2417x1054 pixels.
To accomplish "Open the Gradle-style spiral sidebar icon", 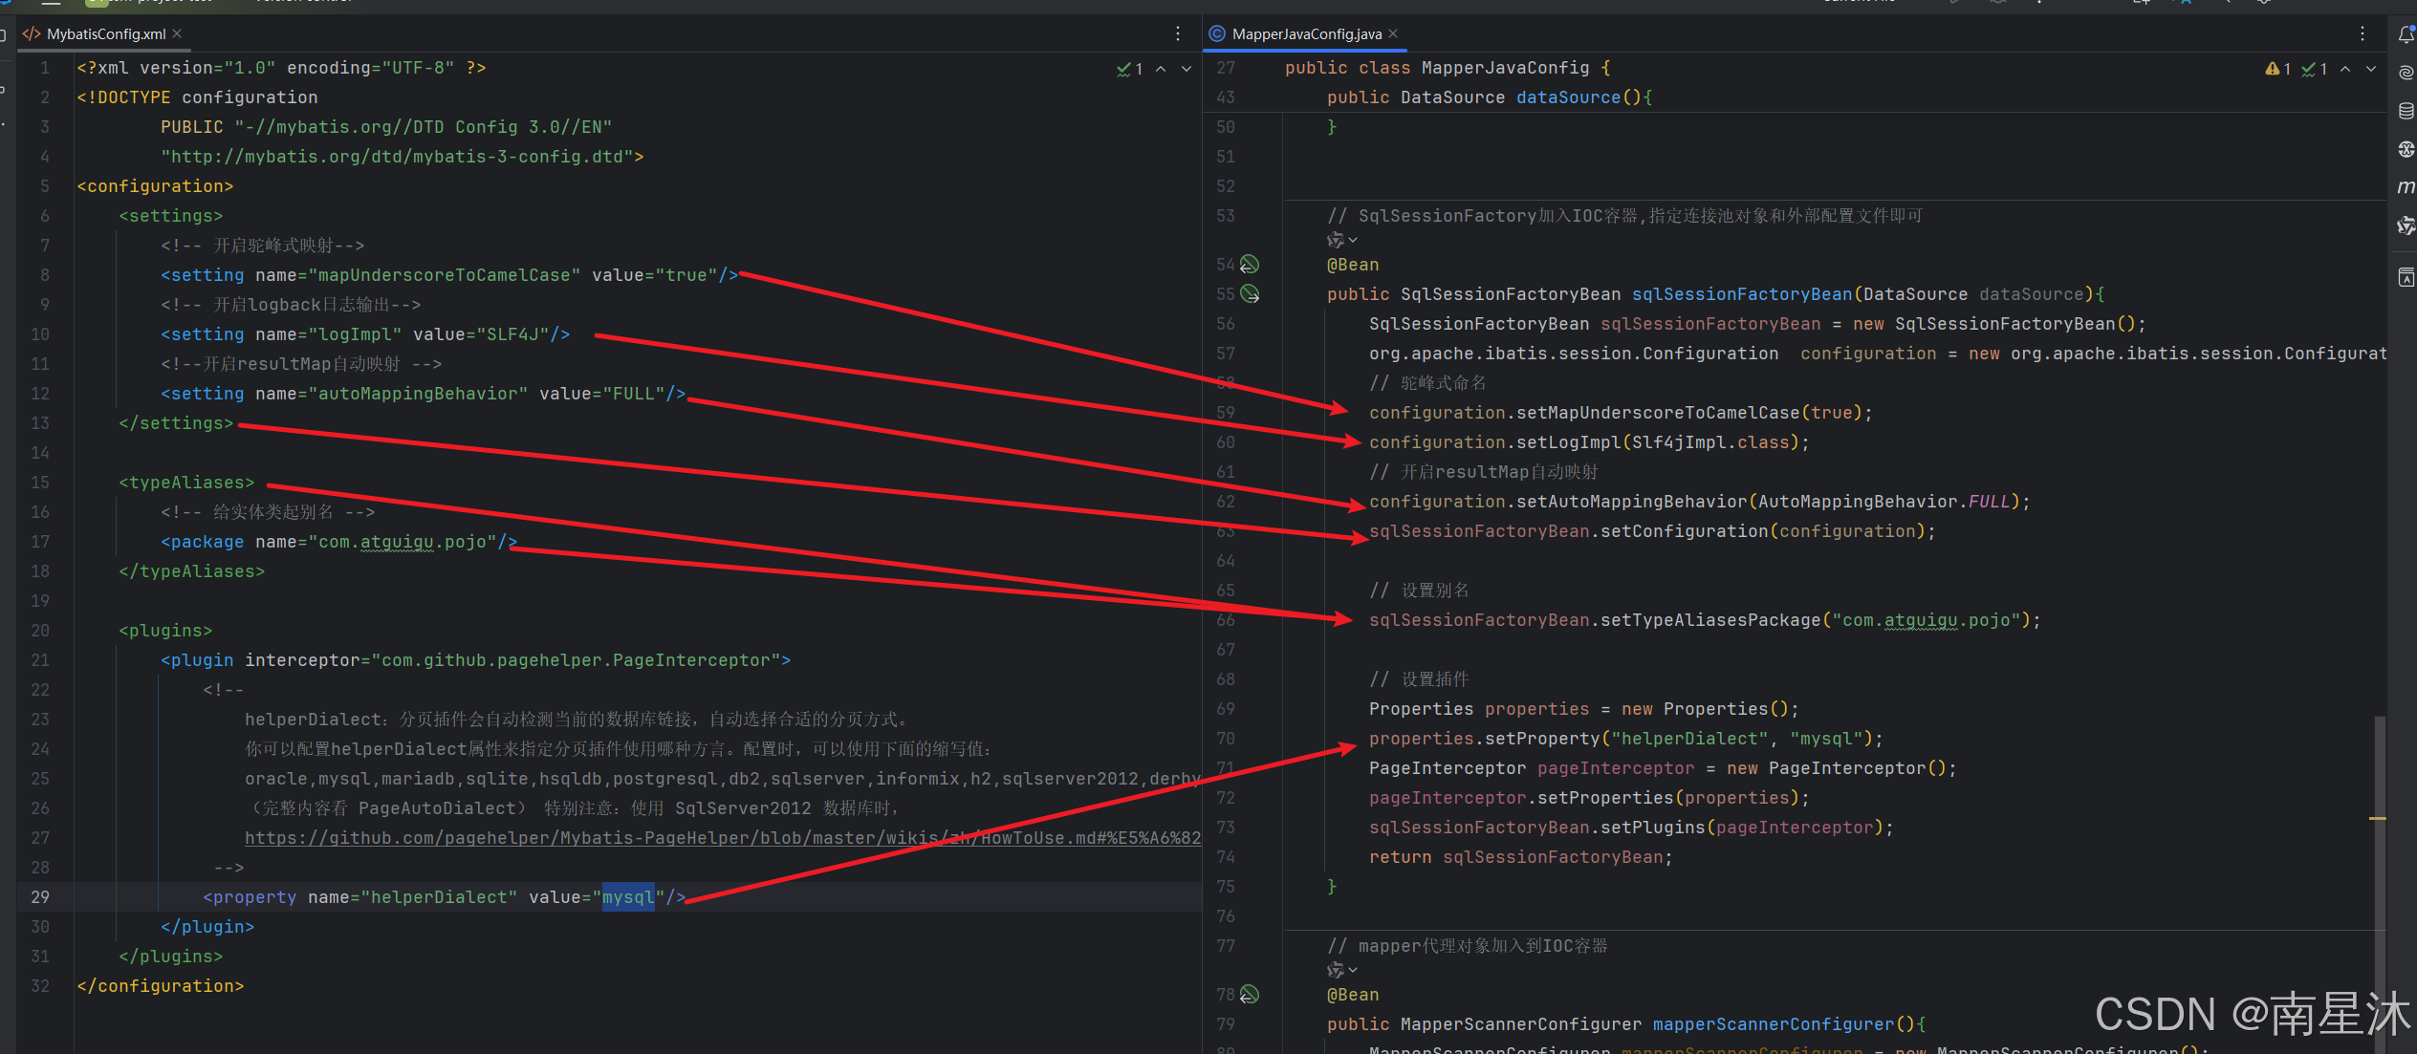I will pyautogui.click(x=2406, y=73).
